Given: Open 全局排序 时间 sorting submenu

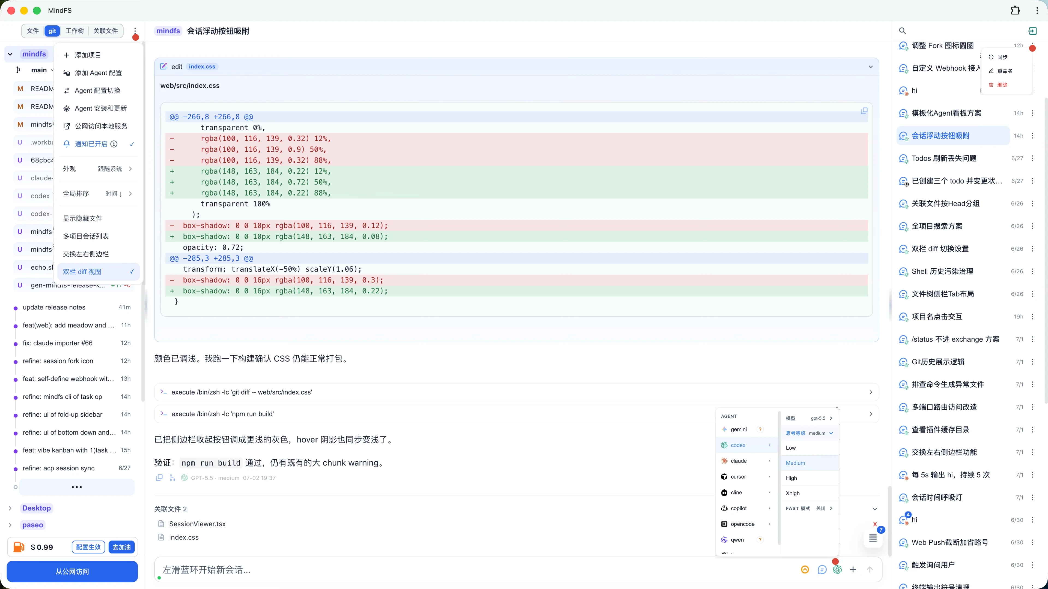Looking at the screenshot, I should pos(98,194).
